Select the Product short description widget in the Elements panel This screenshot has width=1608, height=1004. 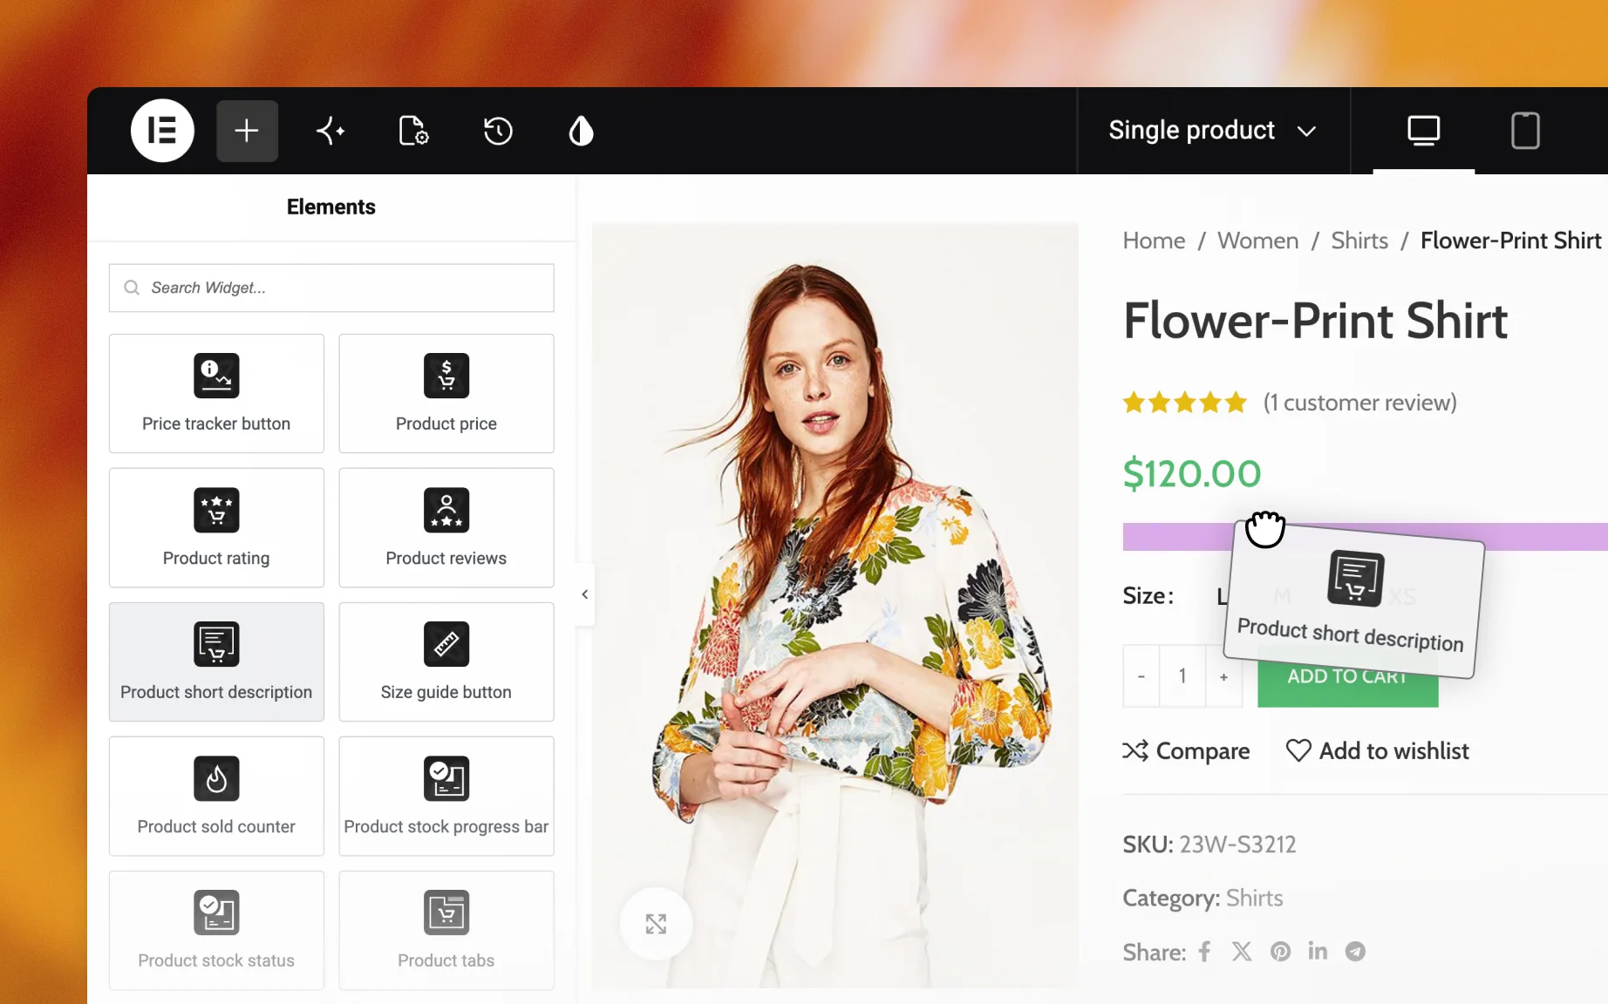pyautogui.click(x=216, y=661)
